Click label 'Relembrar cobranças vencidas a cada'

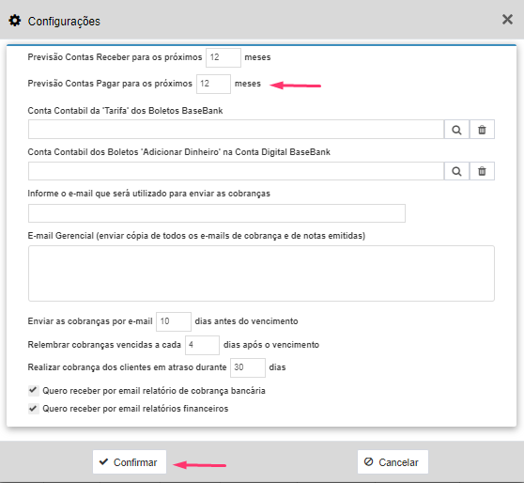(x=104, y=345)
